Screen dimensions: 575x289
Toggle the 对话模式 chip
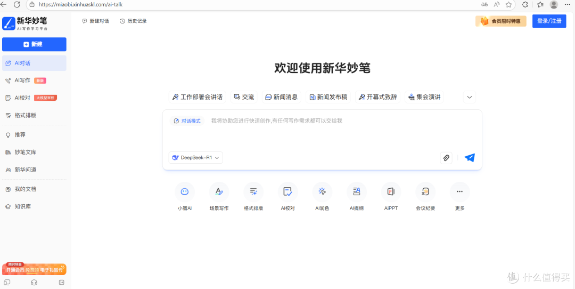pyautogui.click(x=187, y=121)
